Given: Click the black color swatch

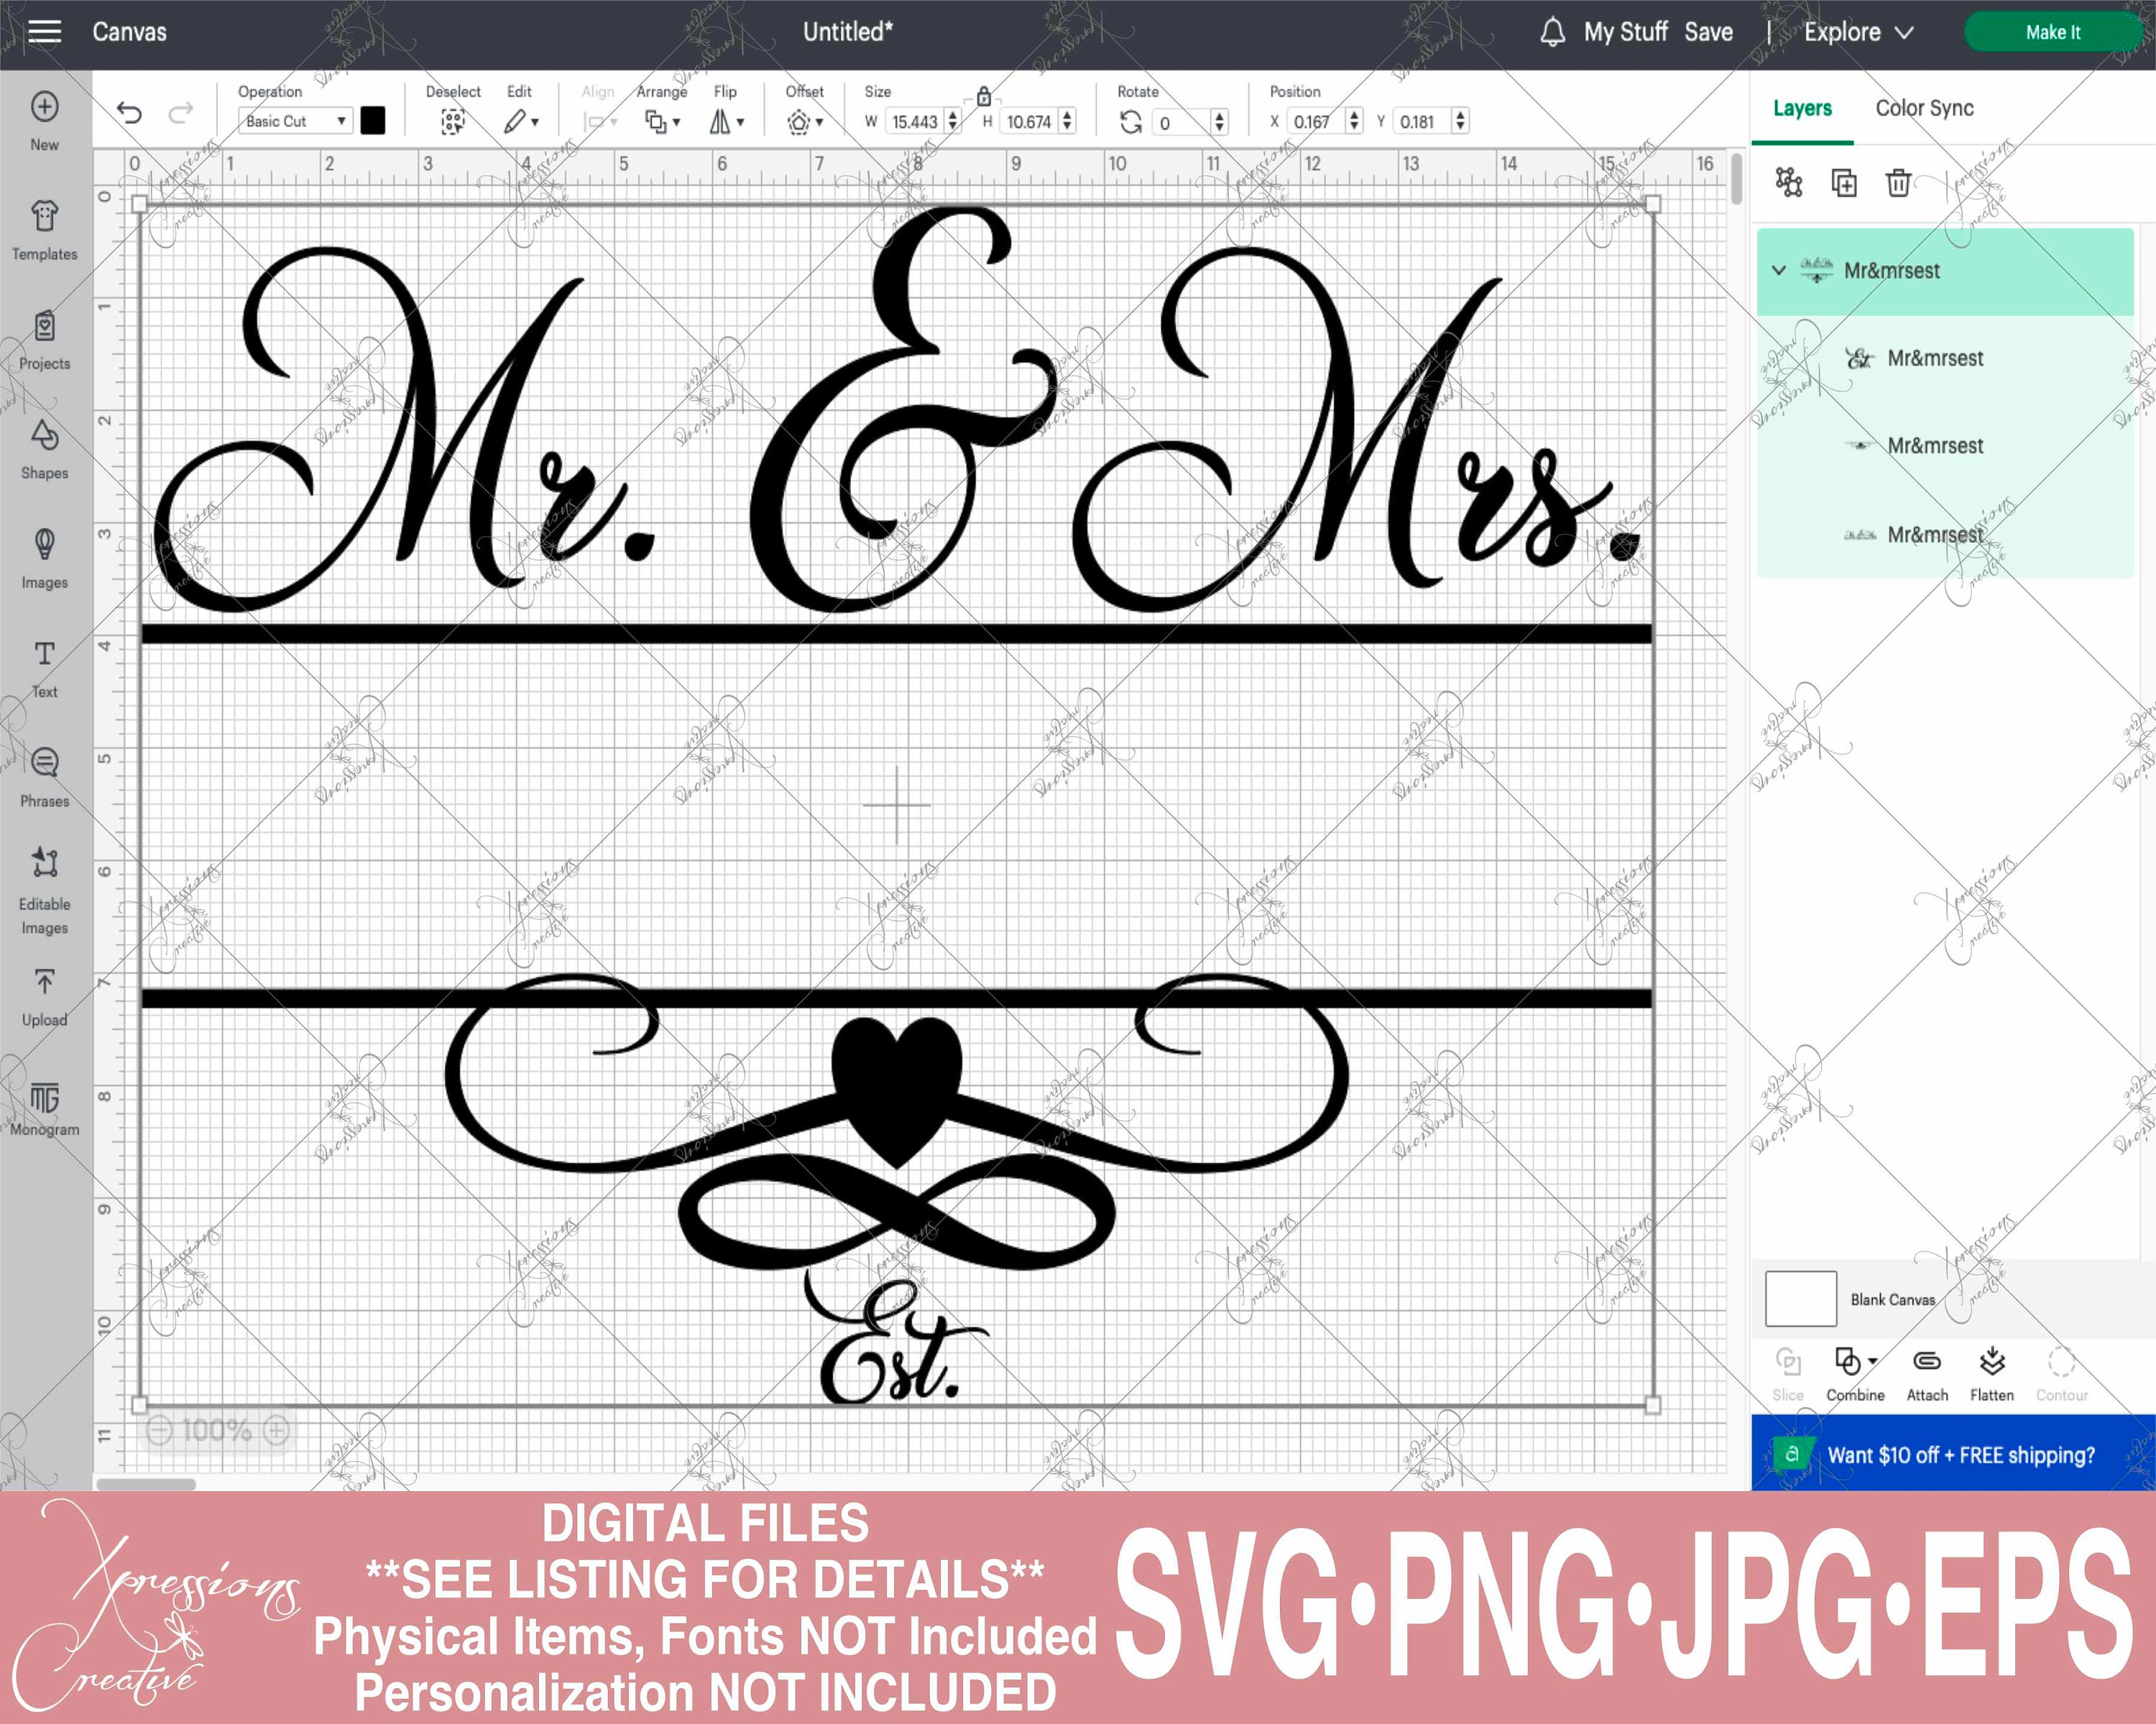Looking at the screenshot, I should [375, 120].
